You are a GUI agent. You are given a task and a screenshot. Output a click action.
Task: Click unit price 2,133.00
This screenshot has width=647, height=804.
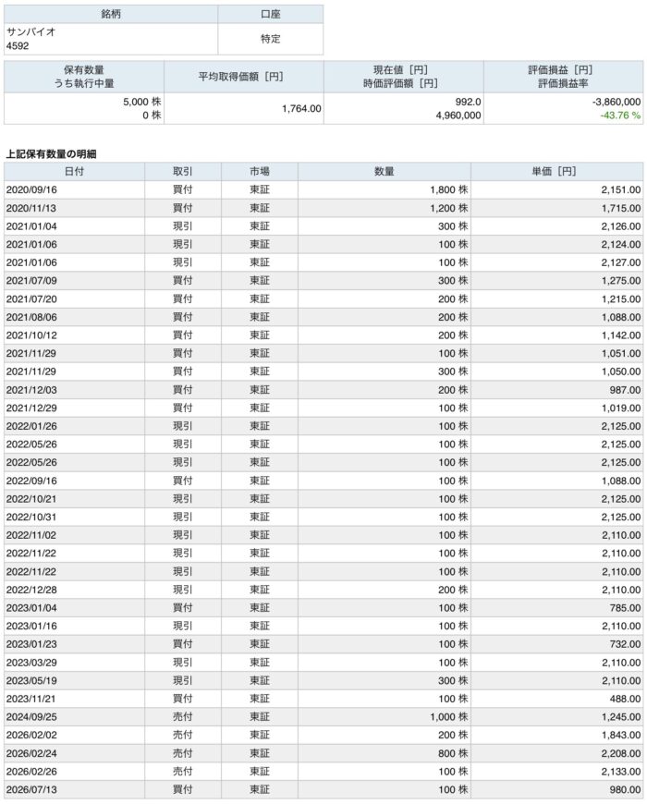[621, 772]
